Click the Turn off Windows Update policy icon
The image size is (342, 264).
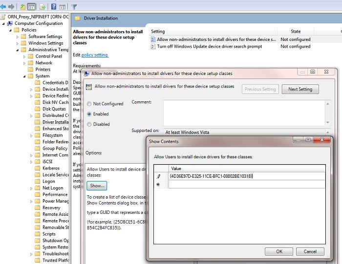pyautogui.click(x=153, y=47)
